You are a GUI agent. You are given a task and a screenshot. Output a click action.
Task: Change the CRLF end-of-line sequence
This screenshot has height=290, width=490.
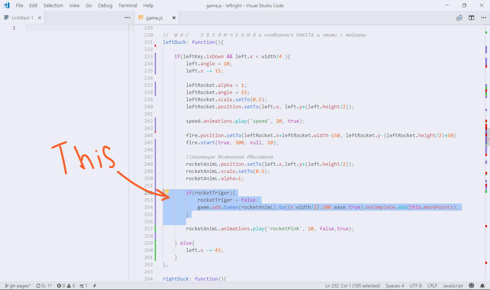432,286
